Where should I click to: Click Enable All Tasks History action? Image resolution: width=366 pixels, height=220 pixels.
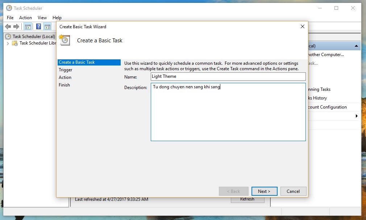point(317,98)
